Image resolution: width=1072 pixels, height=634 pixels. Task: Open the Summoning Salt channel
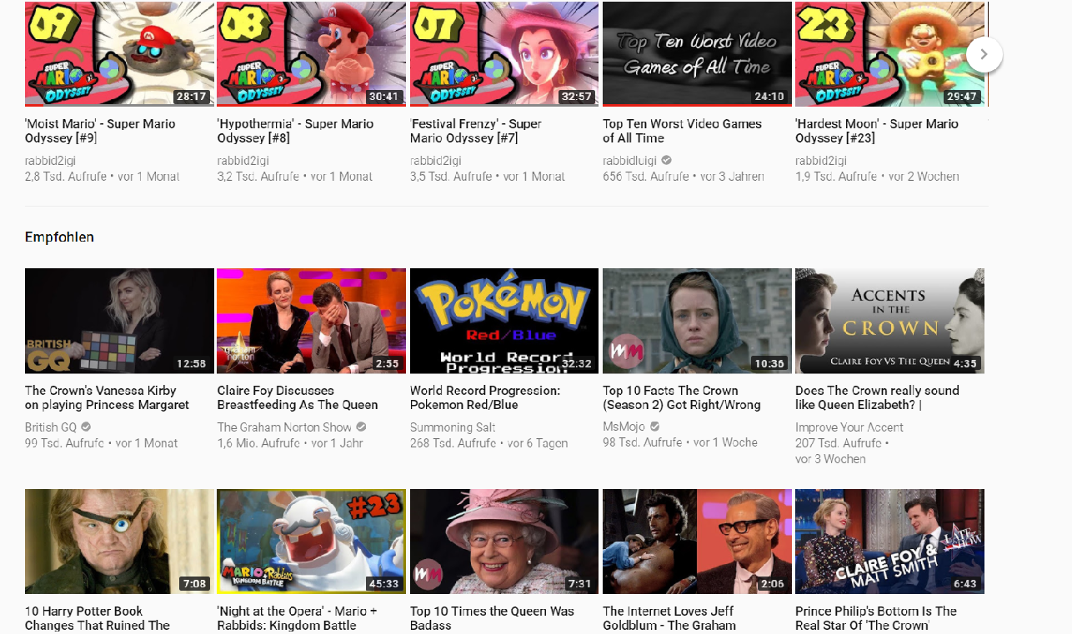(x=453, y=427)
